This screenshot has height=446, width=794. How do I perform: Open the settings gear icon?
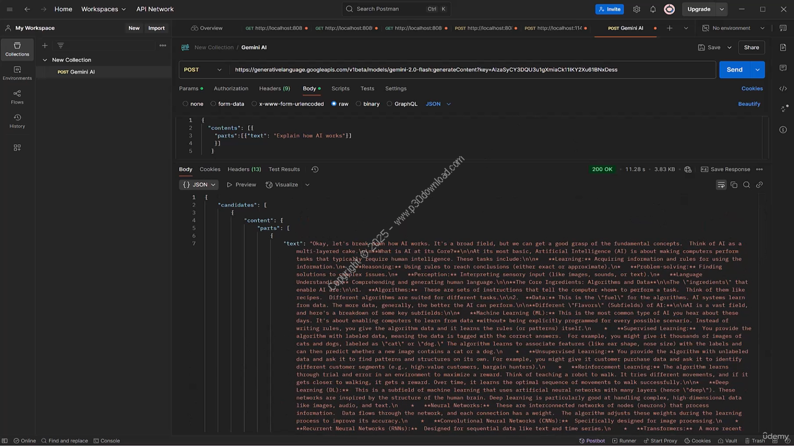tap(636, 9)
